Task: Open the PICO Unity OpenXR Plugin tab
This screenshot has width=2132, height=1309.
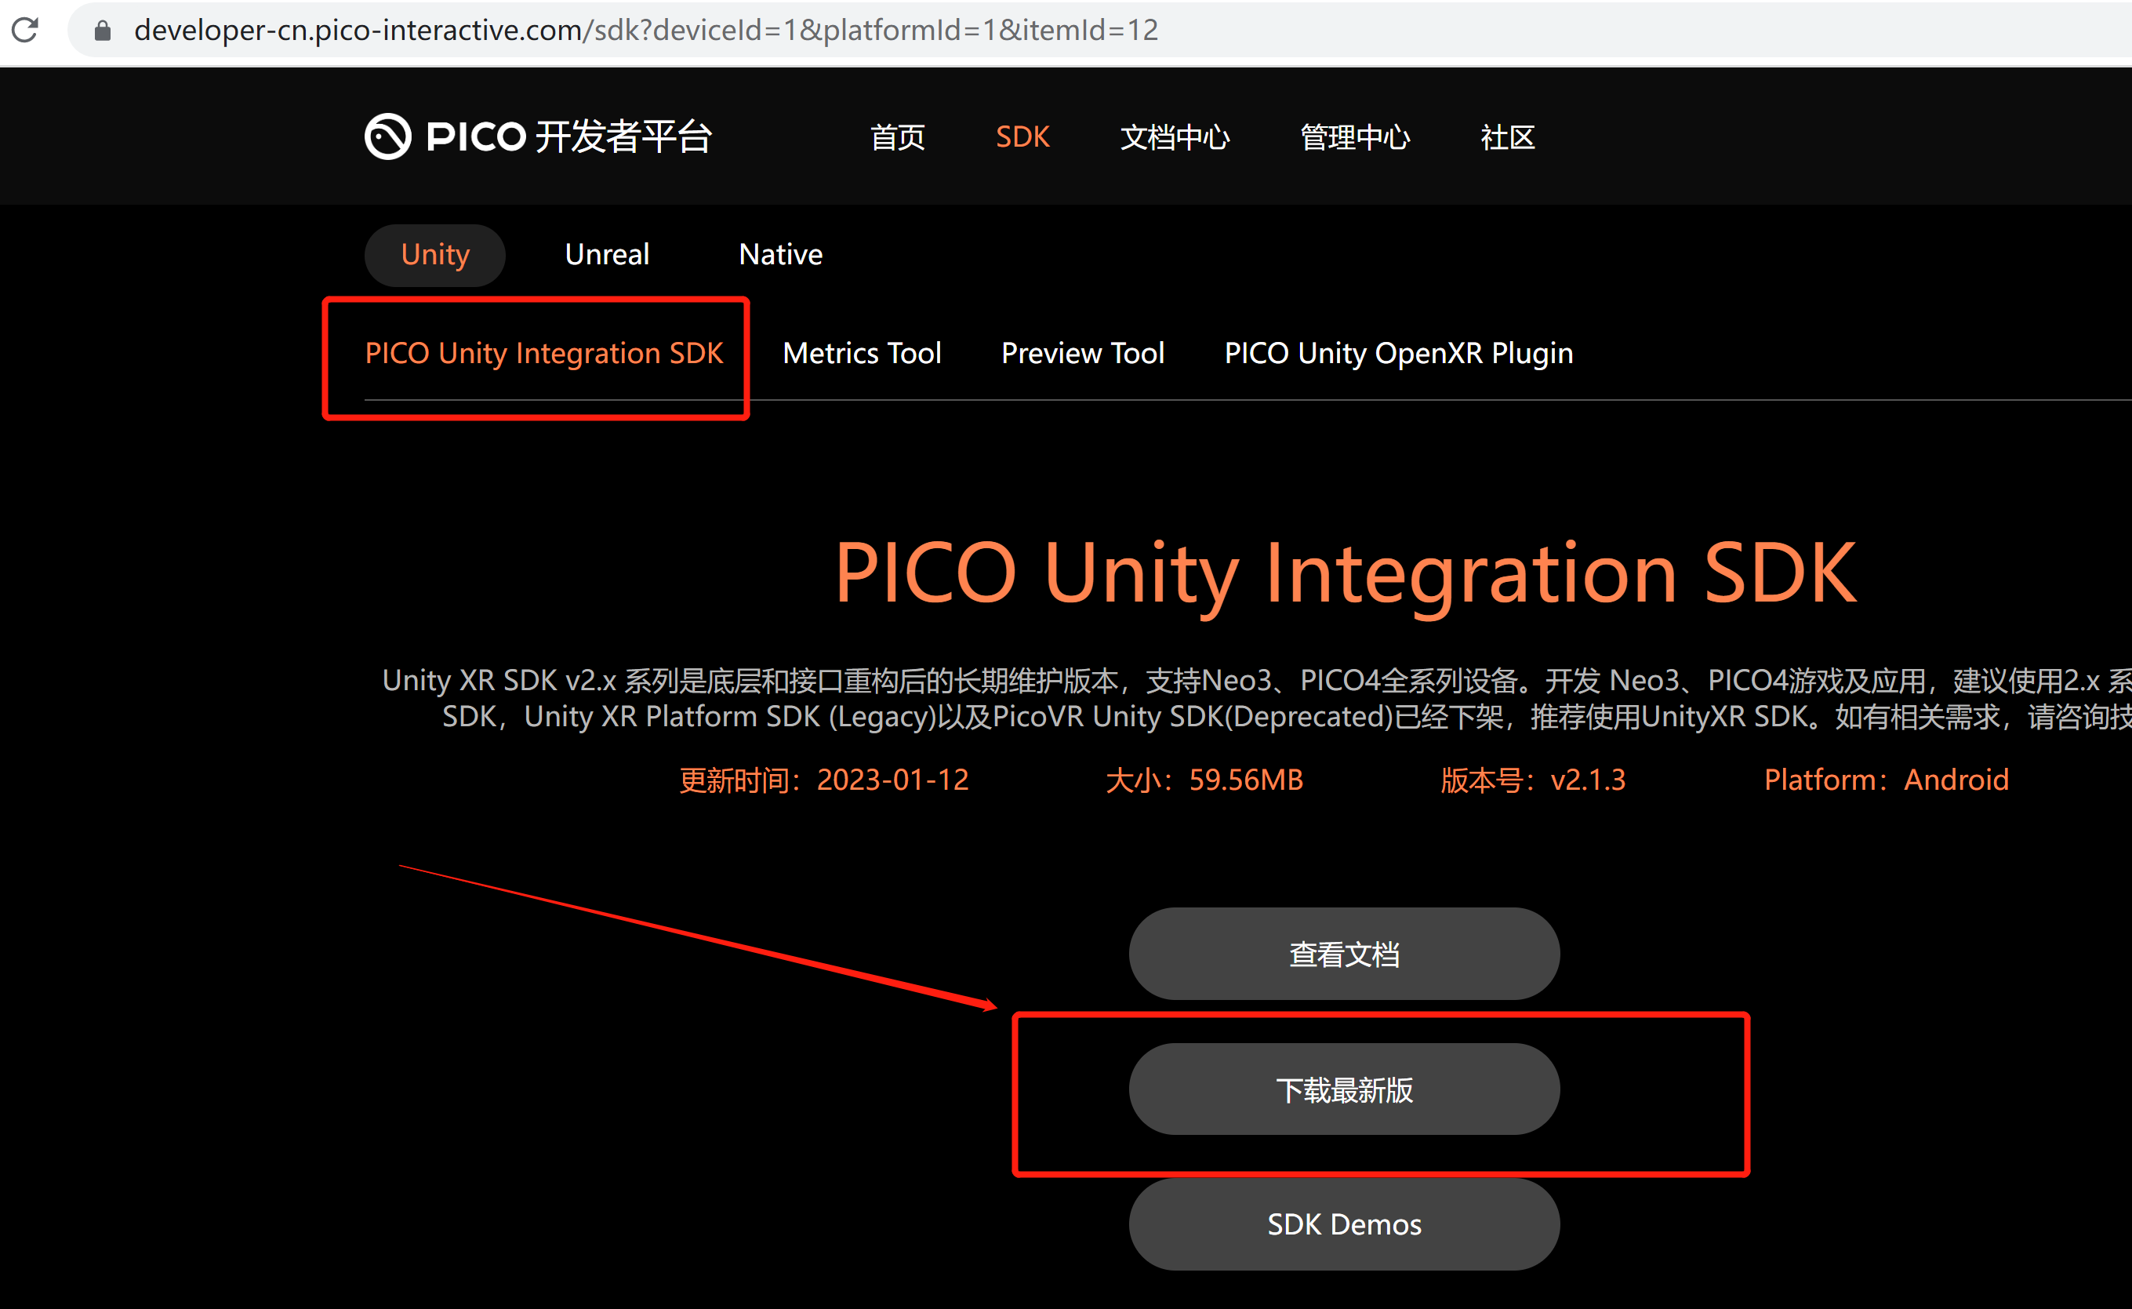Action: 1397,352
